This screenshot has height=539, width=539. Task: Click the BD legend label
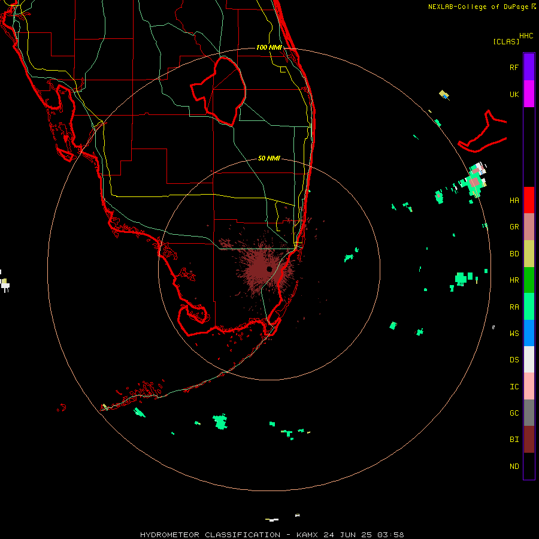pyautogui.click(x=514, y=254)
